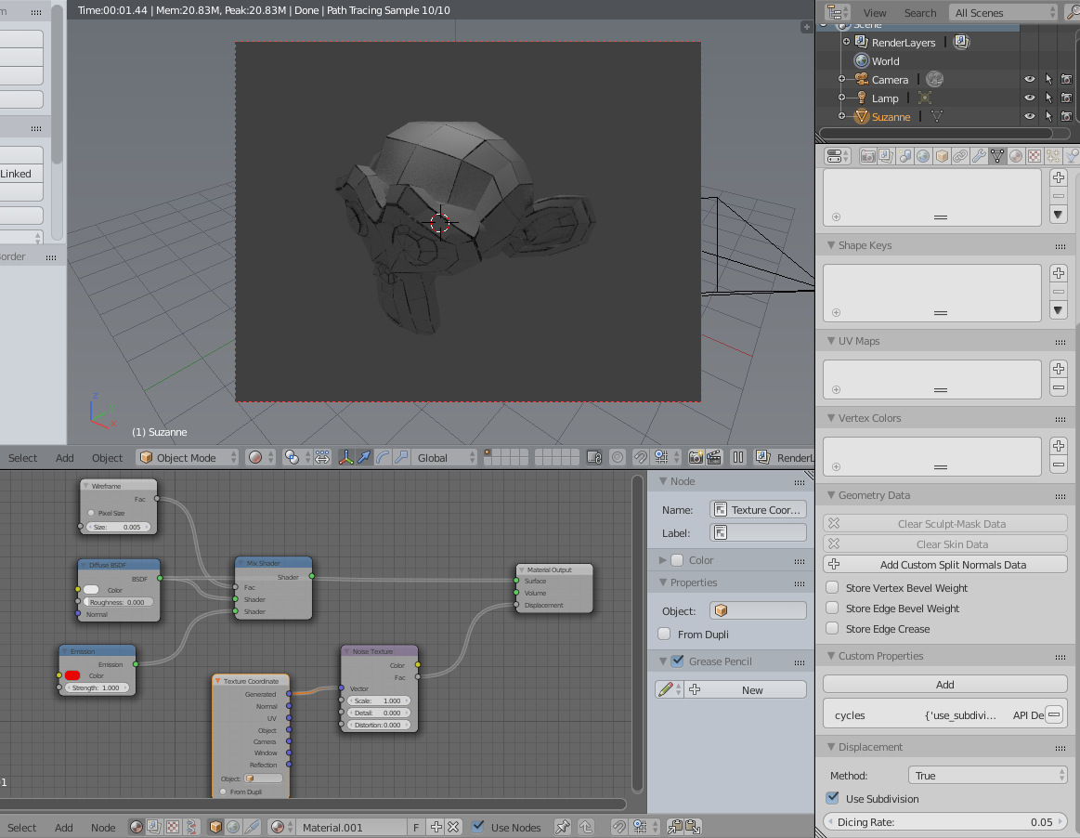The width and height of the screenshot is (1080, 838).
Task: Hide the Lamp via its eye icon
Action: coord(1030,98)
